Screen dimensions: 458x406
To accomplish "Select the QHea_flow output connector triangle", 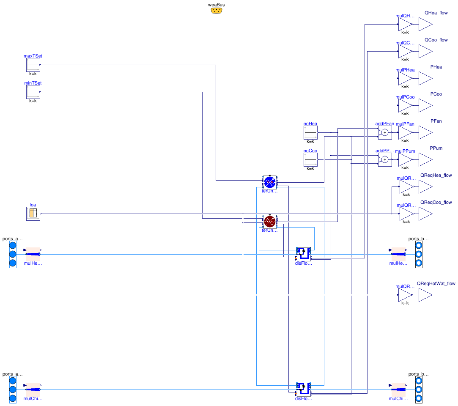I will [x=425, y=24].
